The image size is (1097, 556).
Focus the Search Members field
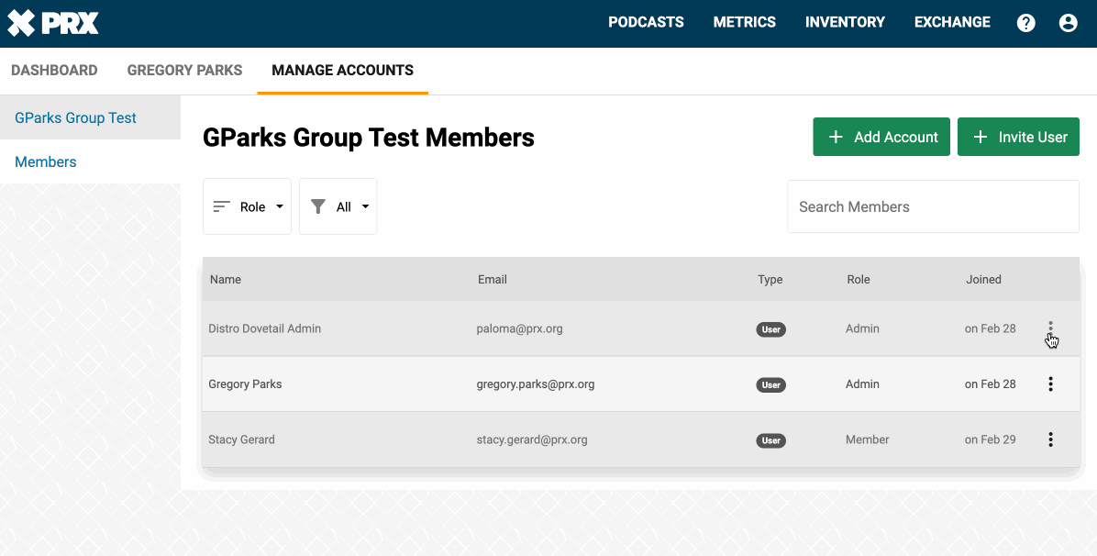934,206
